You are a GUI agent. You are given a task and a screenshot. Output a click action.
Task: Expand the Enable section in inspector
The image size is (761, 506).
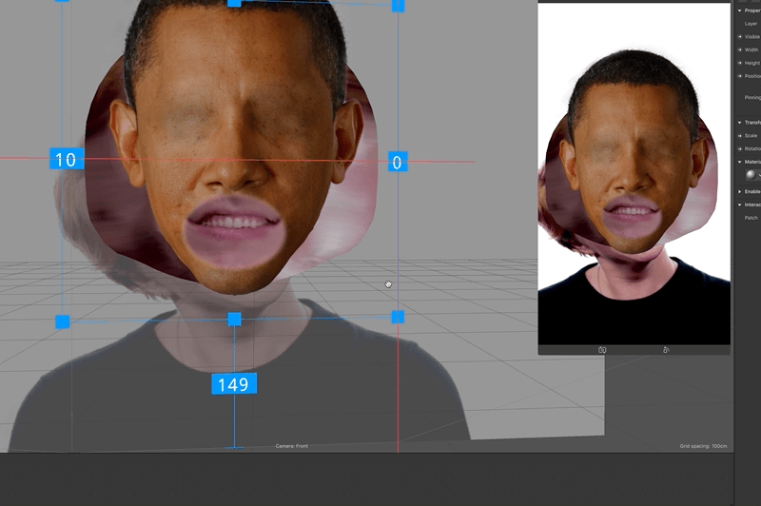tap(740, 191)
